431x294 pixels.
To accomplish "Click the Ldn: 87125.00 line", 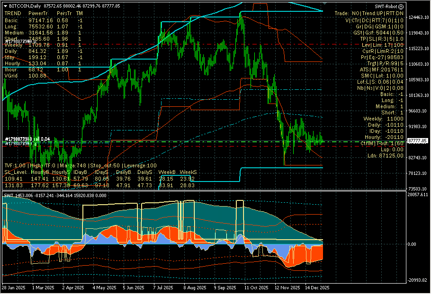I will [x=386, y=156].
